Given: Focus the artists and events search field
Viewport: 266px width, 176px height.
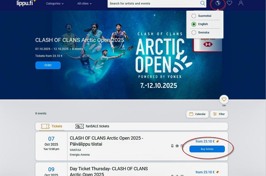Looking at the screenshot, I should tap(154, 3).
